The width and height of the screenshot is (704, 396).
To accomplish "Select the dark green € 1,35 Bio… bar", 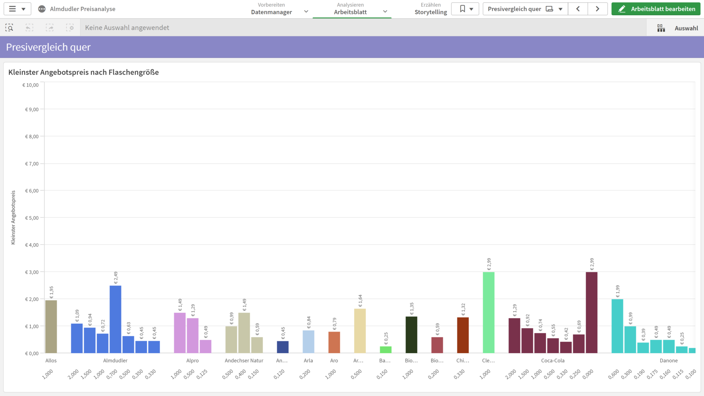I will (x=411, y=335).
